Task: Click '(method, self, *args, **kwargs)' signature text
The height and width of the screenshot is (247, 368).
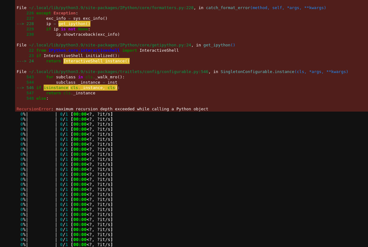Action: point(288,8)
